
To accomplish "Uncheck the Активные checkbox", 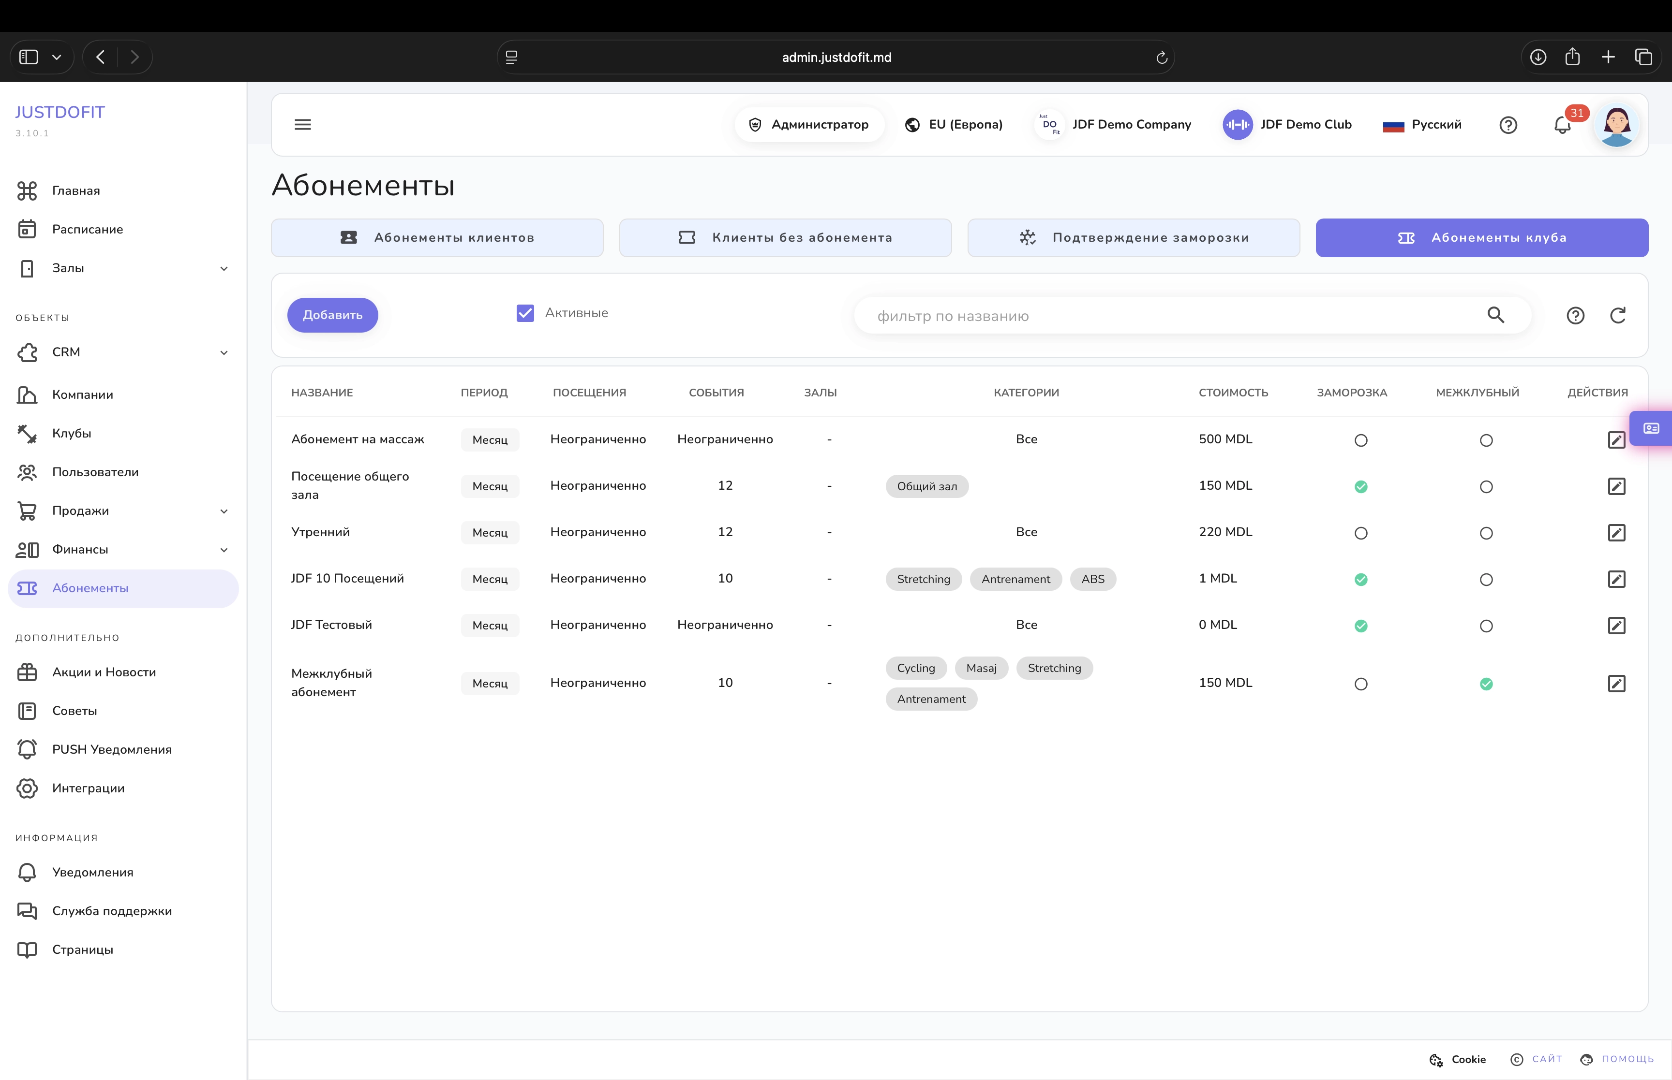I will pos(525,313).
